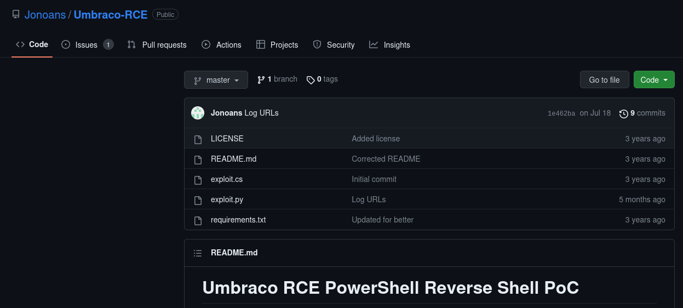
Task: Open the Jonoans owner link in header
Action: point(45,15)
